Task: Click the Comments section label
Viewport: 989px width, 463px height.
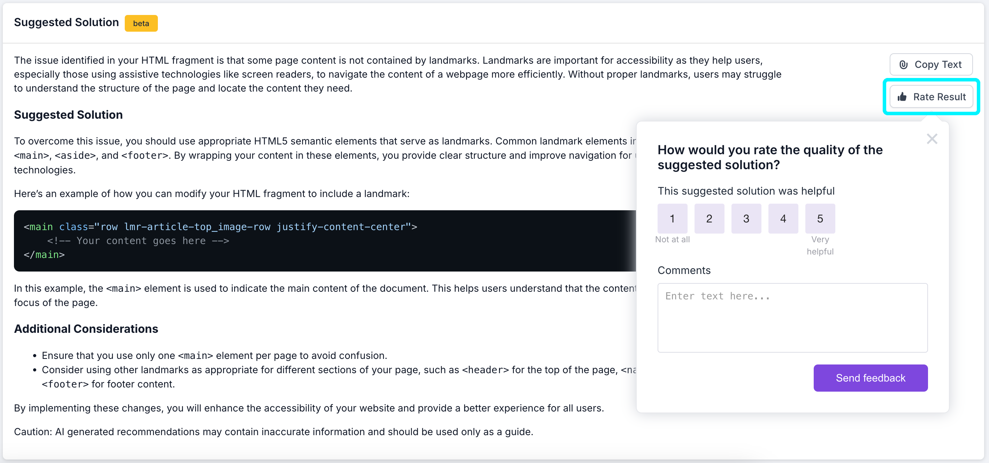Action: [684, 270]
